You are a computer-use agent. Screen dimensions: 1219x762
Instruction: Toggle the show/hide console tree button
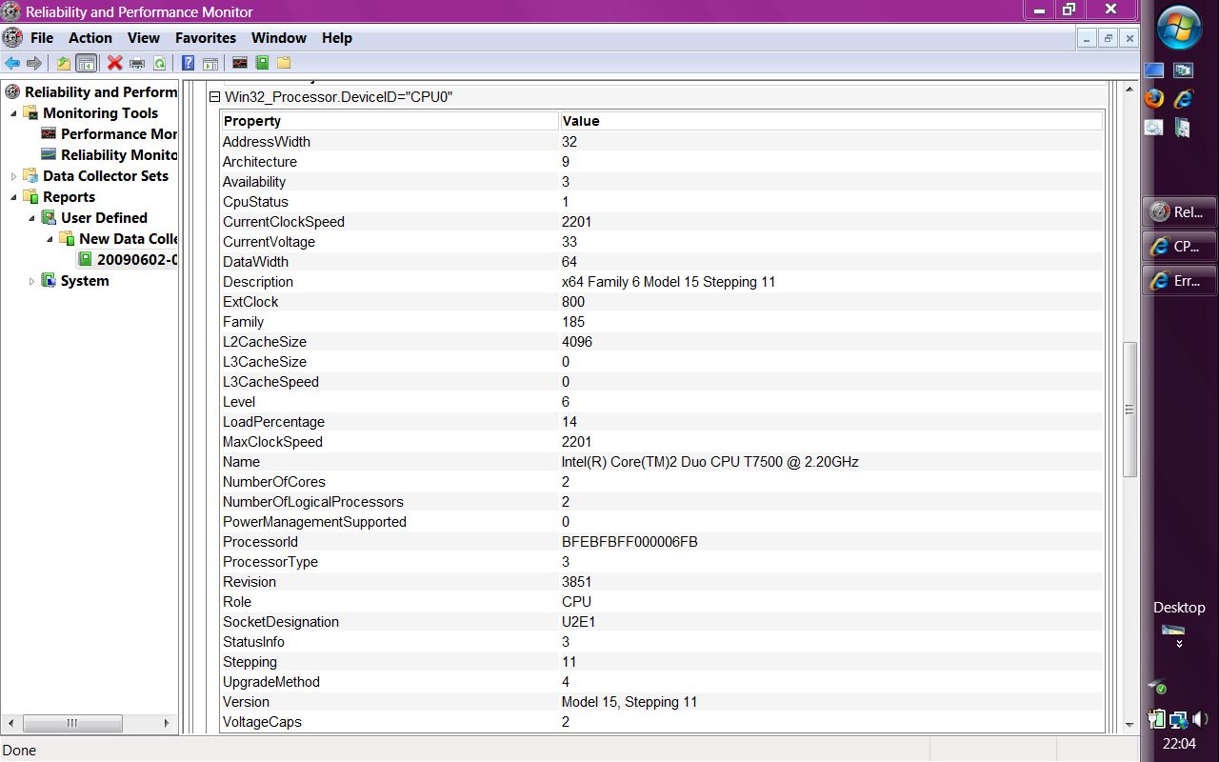click(86, 63)
